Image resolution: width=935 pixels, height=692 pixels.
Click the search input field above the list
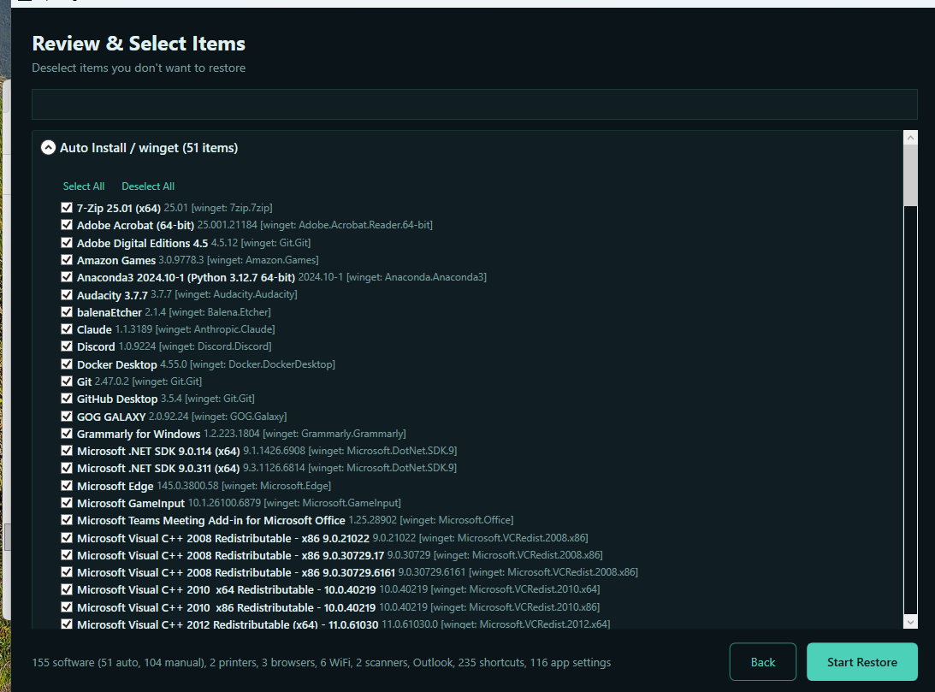tap(474, 104)
